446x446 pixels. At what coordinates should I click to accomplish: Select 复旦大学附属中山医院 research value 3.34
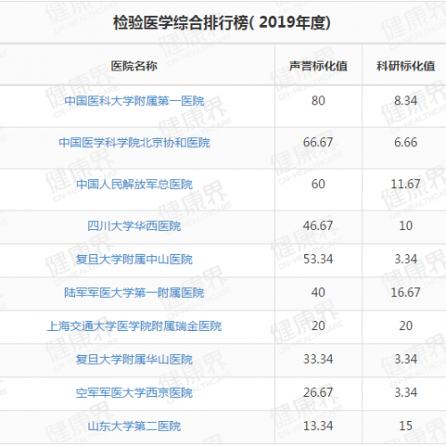406,260
